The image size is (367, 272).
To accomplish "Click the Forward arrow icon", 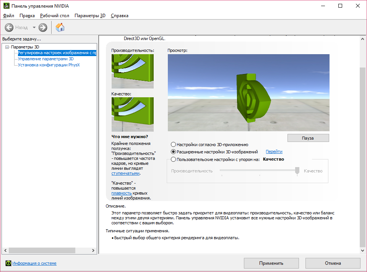I will [42, 27].
